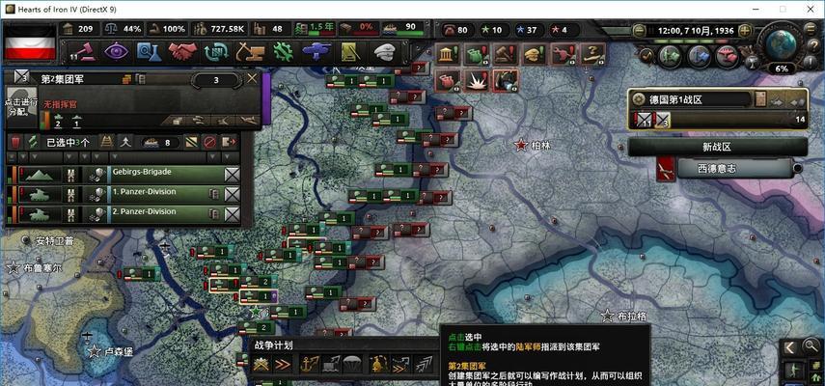Viewport: 825px width, 386px height.
Task: Toggle the Gebirgs-Brigade crossed selection box
Action: [x=232, y=175]
